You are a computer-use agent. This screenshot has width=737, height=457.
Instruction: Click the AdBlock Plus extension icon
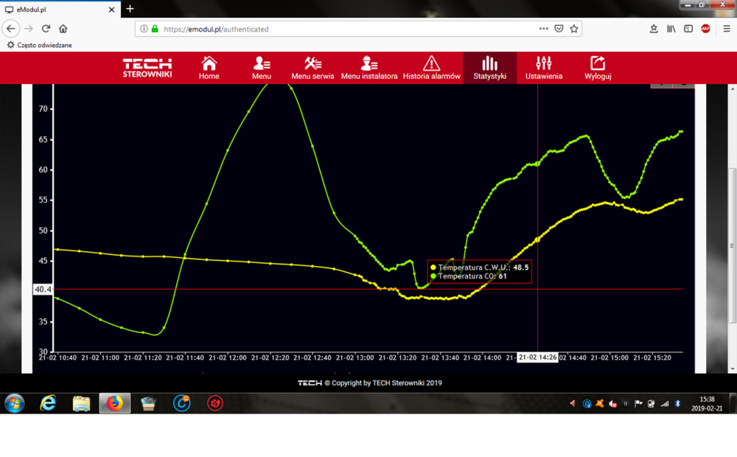point(706,29)
